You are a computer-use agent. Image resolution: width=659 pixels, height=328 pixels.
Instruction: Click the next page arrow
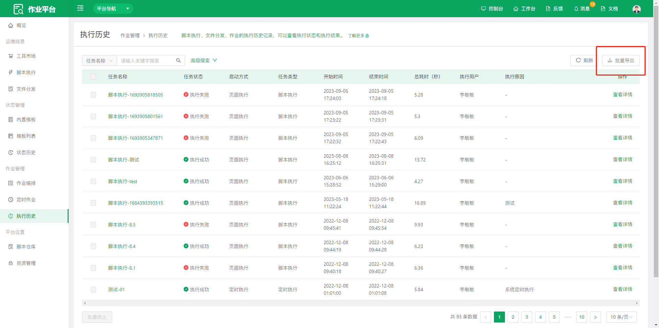click(596, 317)
